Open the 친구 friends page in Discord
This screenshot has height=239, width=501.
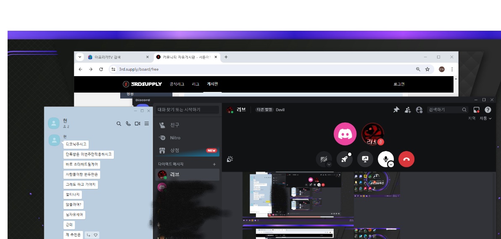(x=174, y=125)
